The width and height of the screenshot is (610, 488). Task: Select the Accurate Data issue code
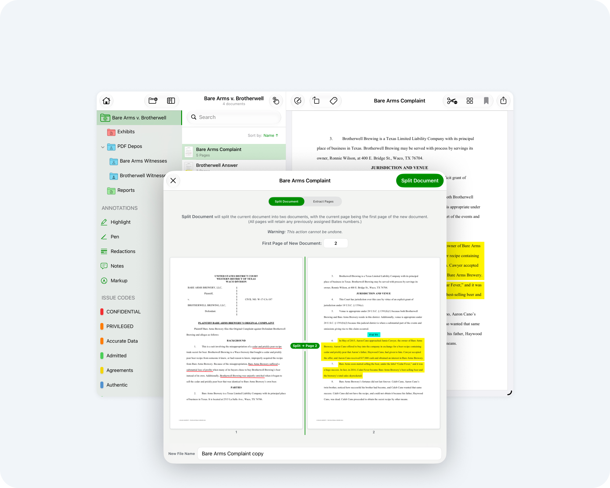[119, 341]
